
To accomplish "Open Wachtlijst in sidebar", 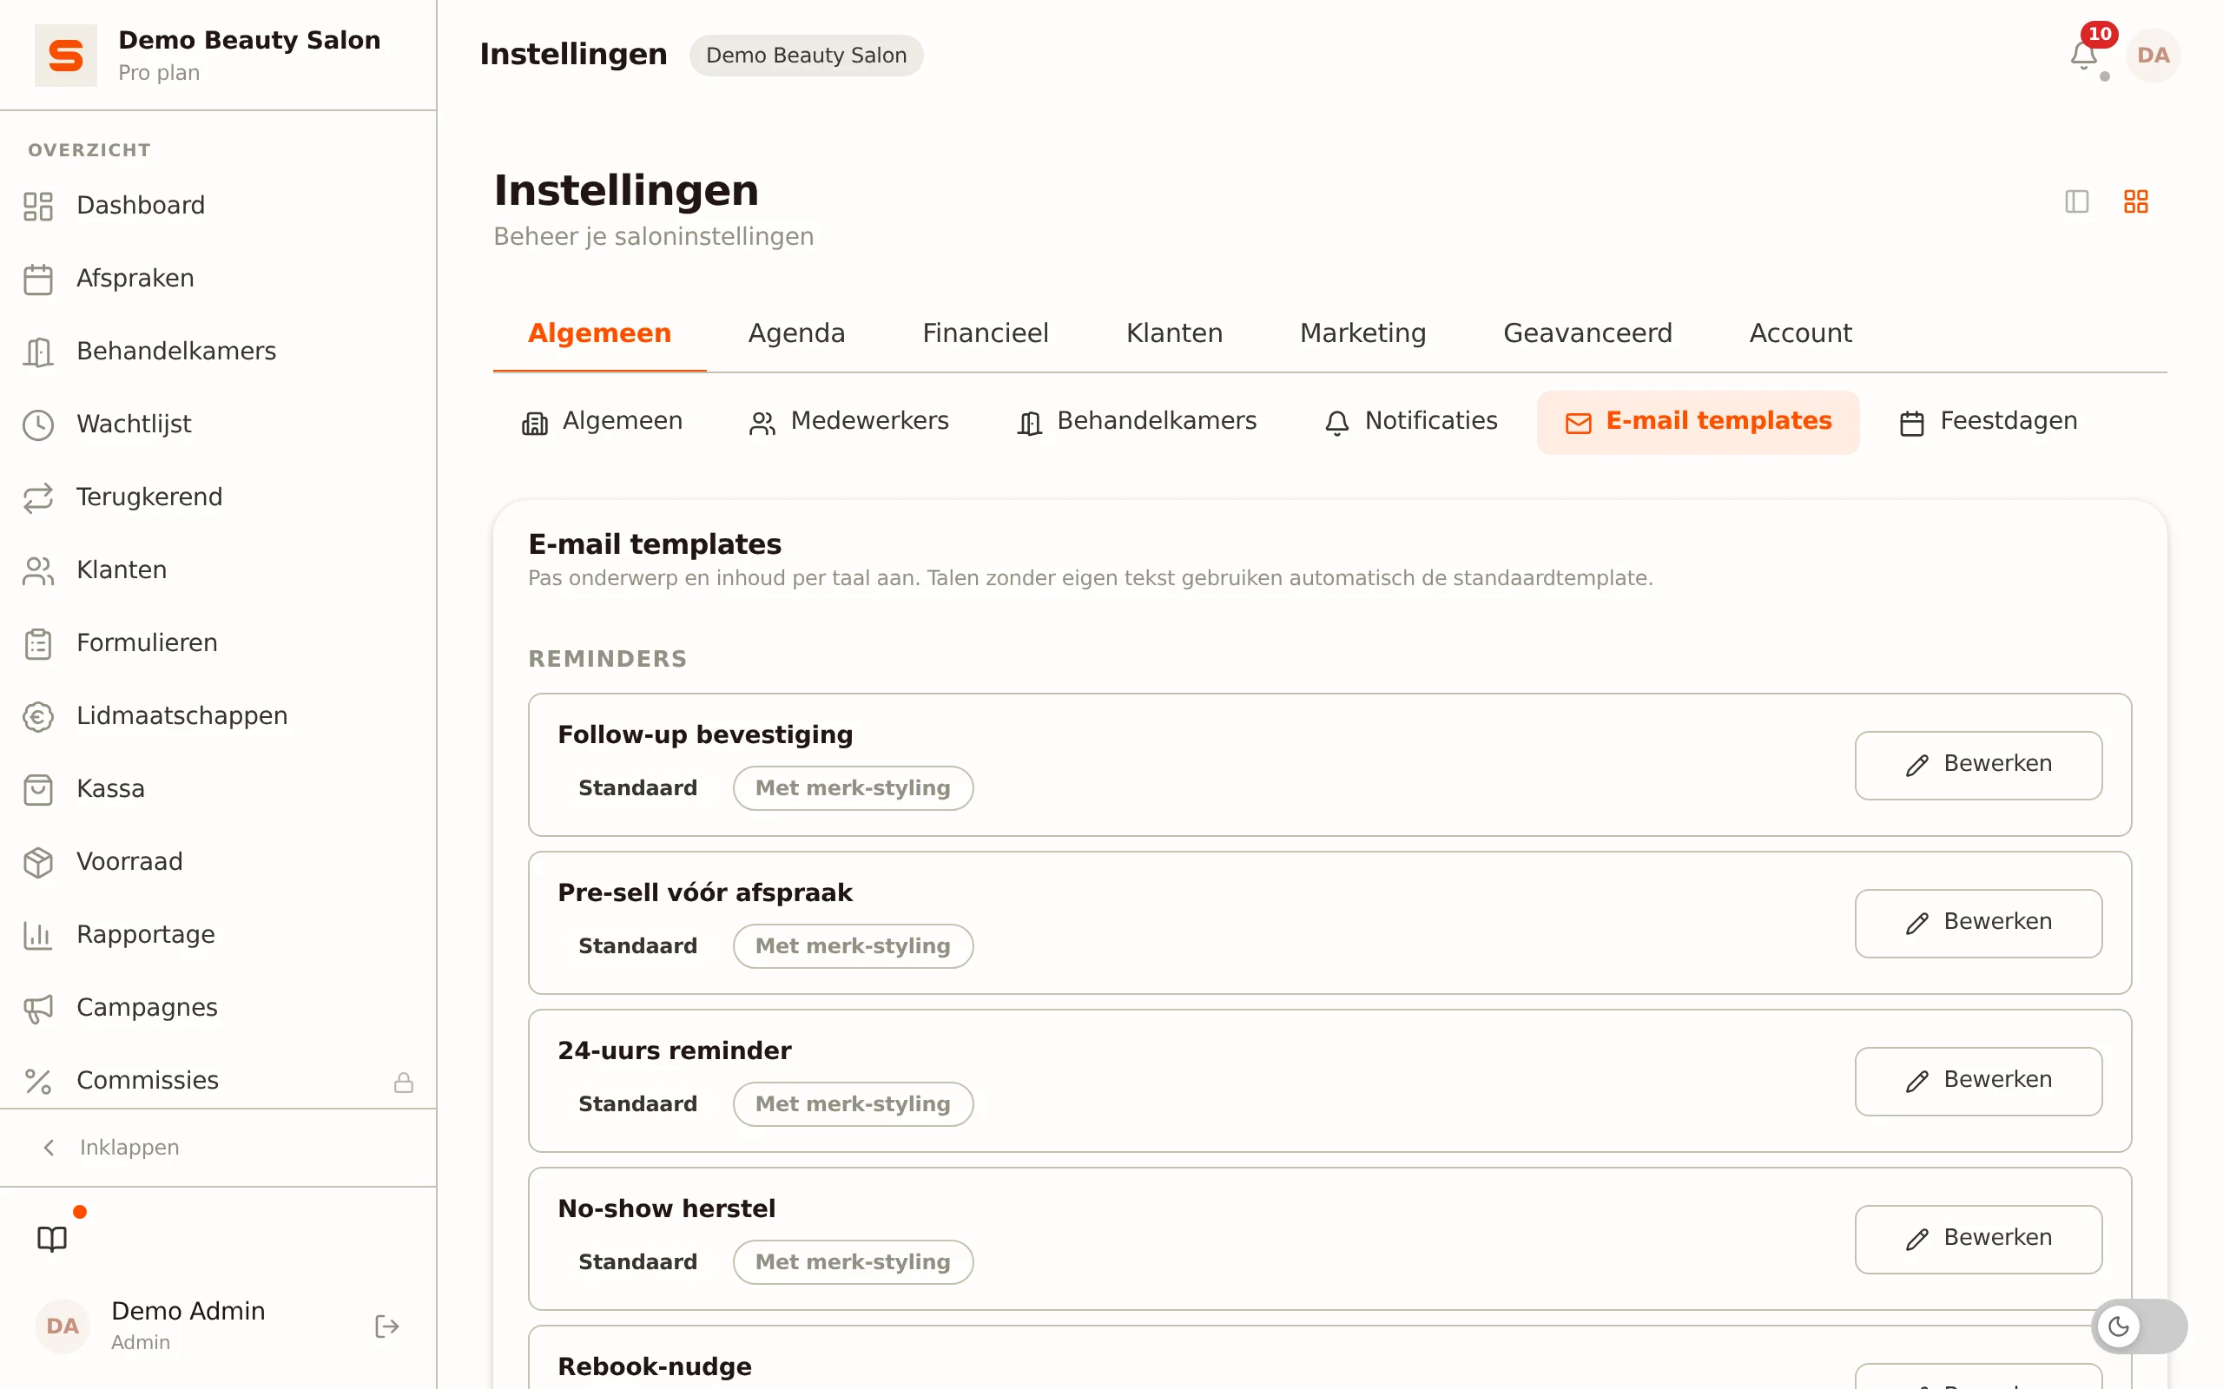I will point(218,424).
